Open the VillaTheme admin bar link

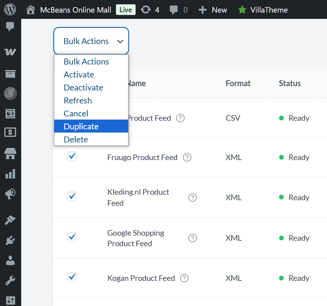[269, 10]
